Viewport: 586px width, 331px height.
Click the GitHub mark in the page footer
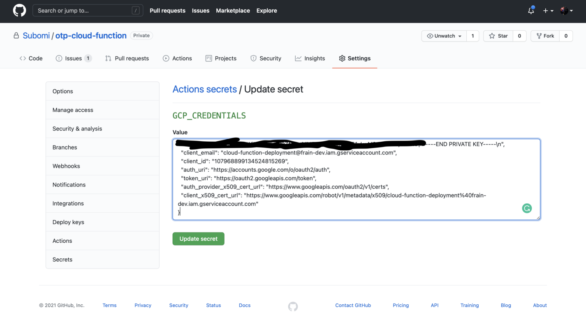pyautogui.click(x=293, y=306)
